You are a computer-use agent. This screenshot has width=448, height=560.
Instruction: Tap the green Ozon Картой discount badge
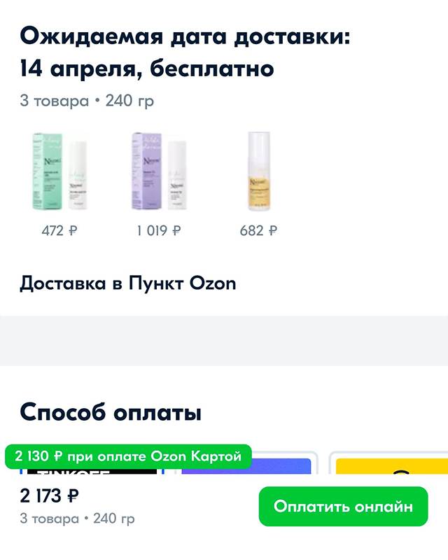[x=128, y=456]
